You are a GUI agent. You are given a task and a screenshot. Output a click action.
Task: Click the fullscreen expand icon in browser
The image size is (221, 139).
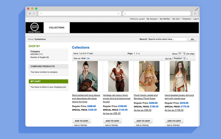click(196, 9)
